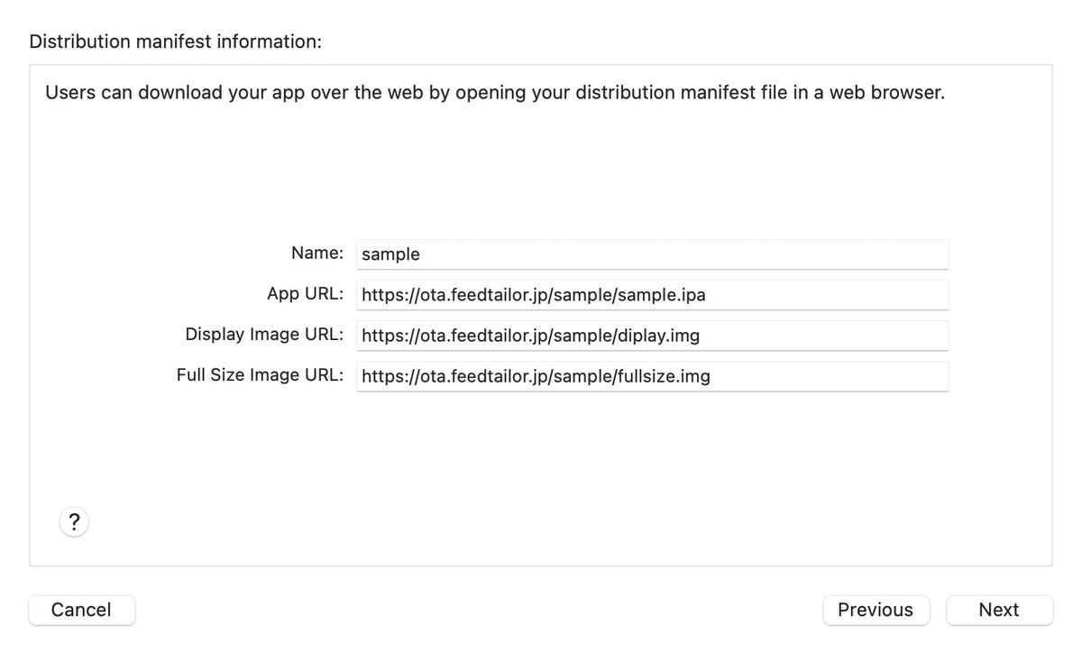
Task: Click the "Distribution manifest information:" heading
Action: coord(176,41)
